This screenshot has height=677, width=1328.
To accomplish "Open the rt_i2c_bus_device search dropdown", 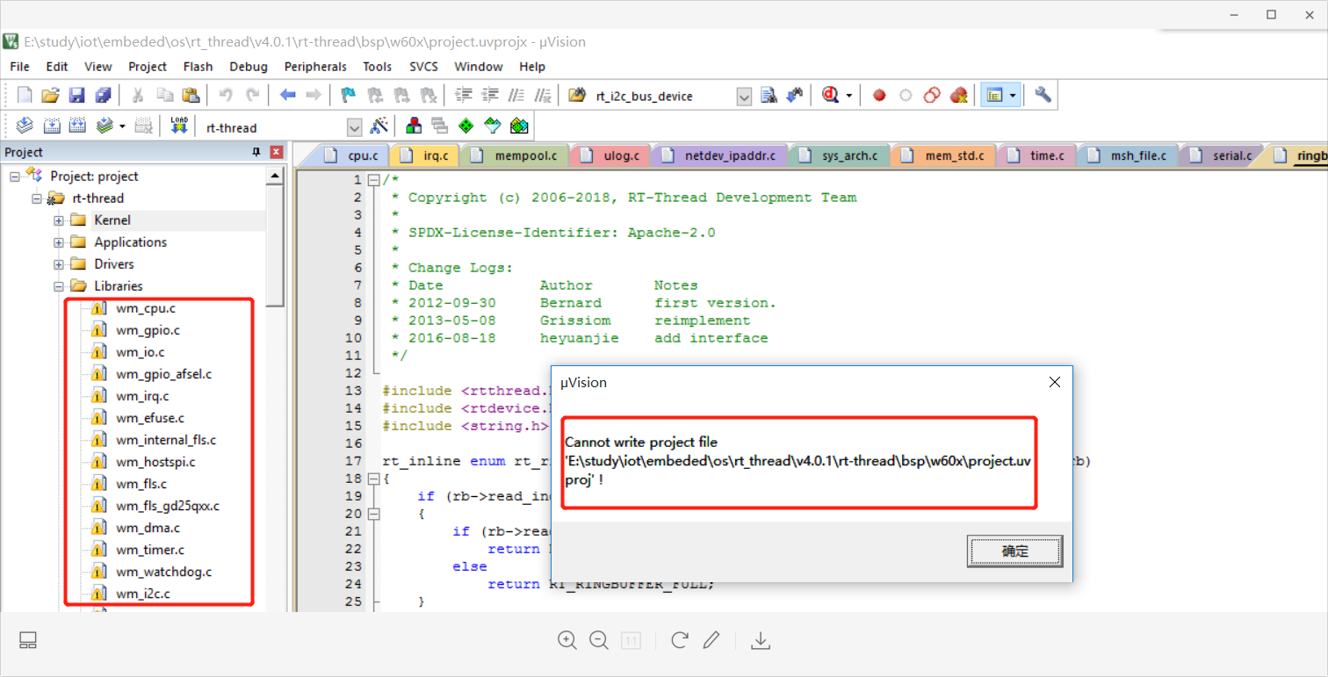I will (744, 97).
